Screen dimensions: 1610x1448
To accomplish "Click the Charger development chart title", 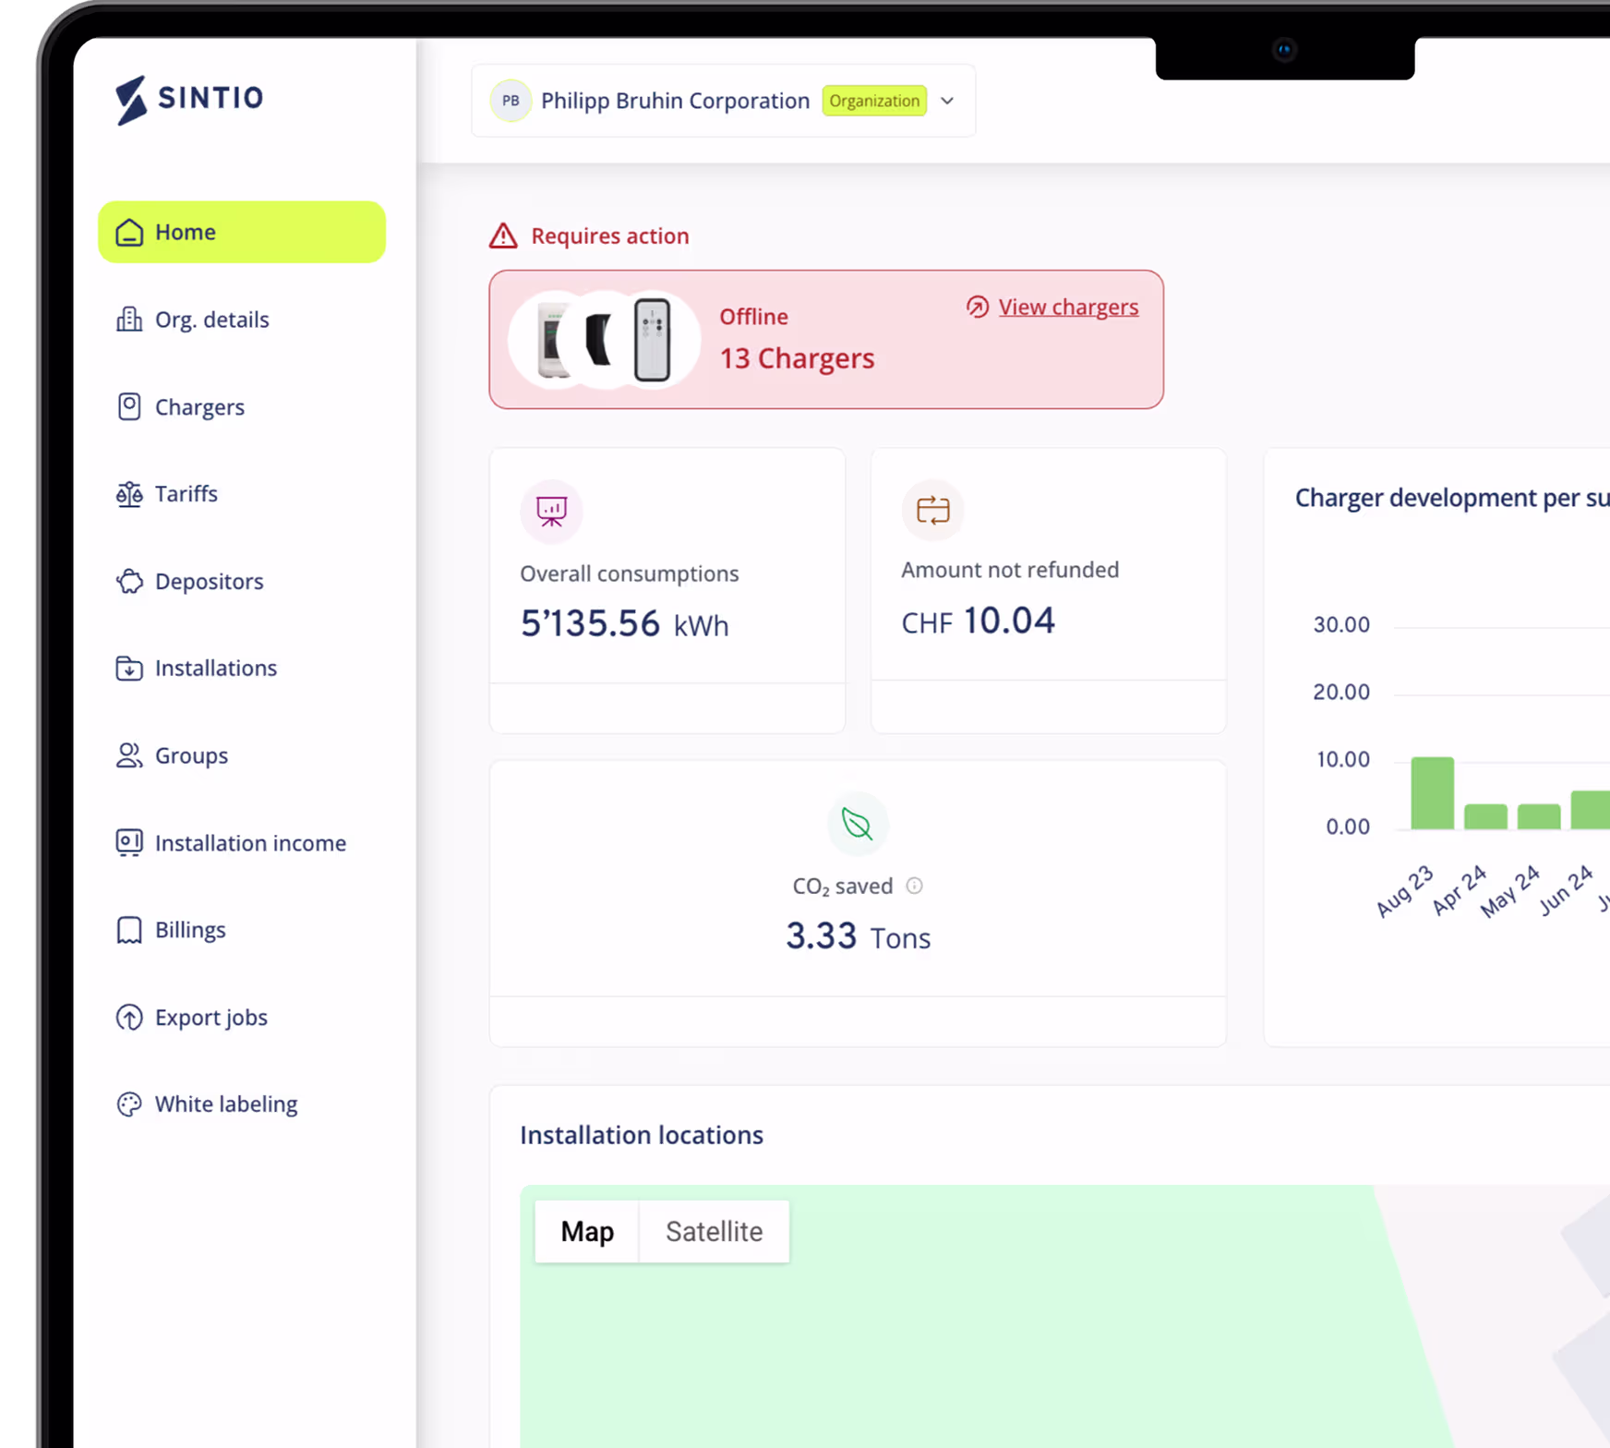I will click(1452, 498).
